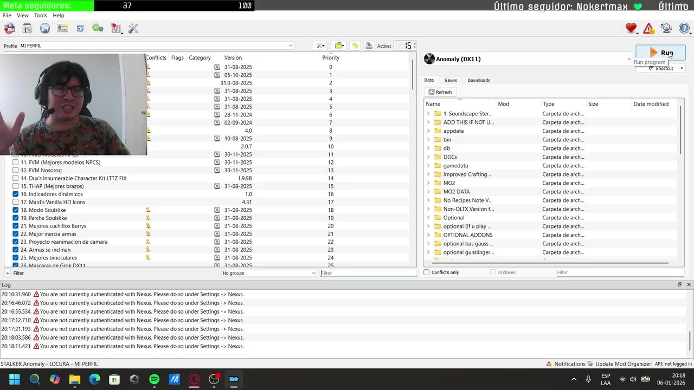Open Settings wrench and screwdriver icon

click(x=133, y=28)
